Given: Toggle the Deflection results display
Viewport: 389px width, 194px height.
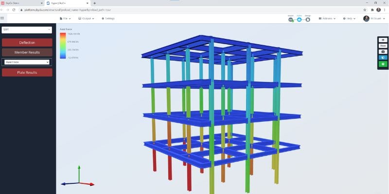Looking at the screenshot, I should (27, 43).
